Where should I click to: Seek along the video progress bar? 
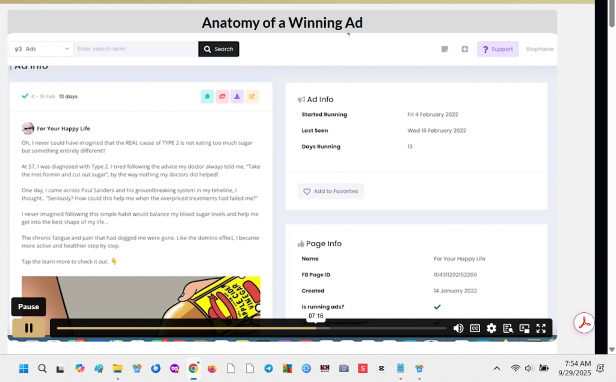251,328
